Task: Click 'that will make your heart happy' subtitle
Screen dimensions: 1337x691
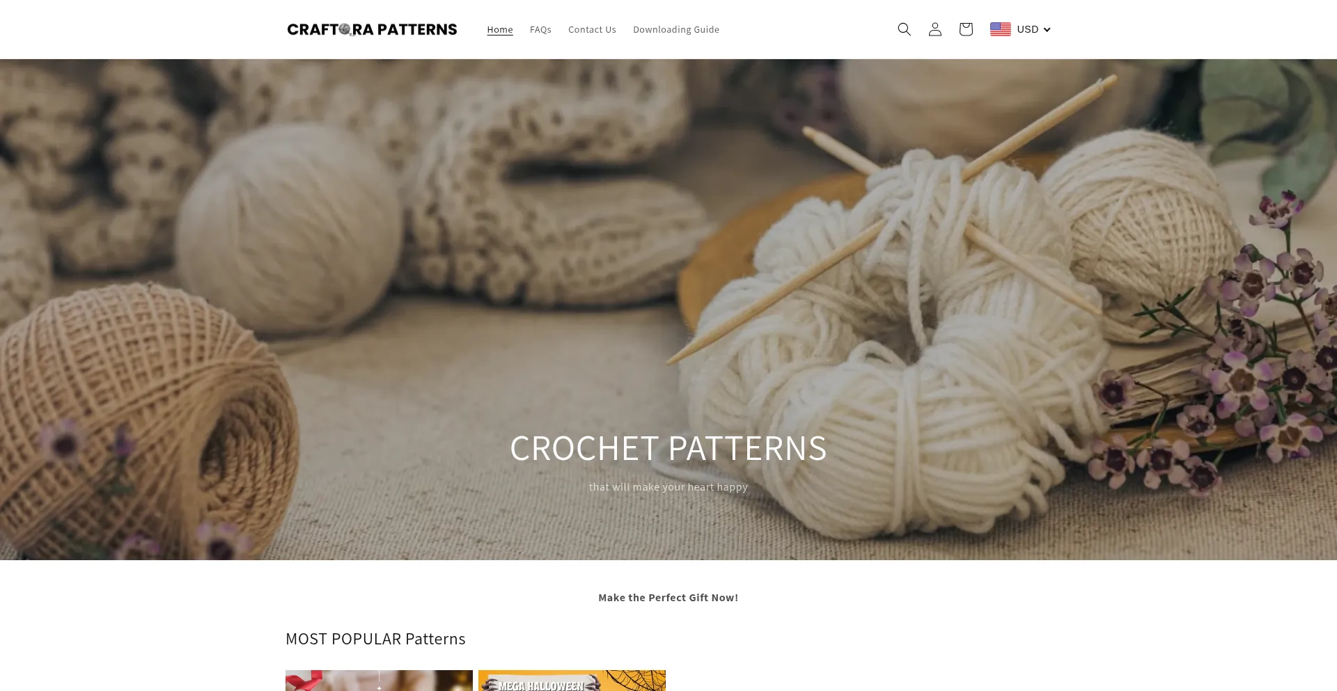Action: (x=668, y=487)
